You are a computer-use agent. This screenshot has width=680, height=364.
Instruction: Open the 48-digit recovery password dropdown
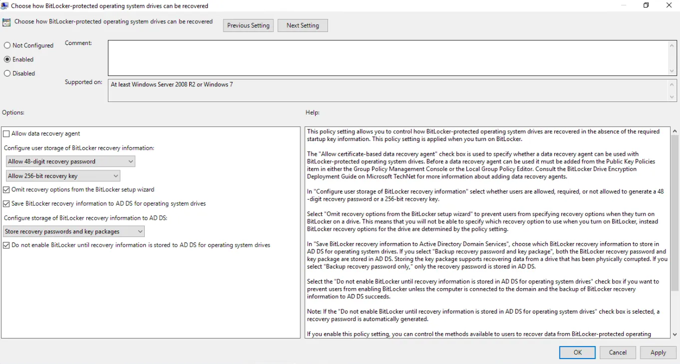pyautogui.click(x=70, y=162)
